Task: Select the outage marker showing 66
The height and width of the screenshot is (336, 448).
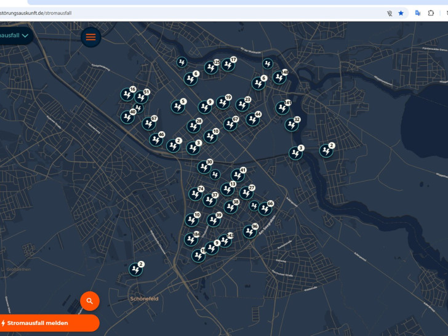Action: coord(265,209)
